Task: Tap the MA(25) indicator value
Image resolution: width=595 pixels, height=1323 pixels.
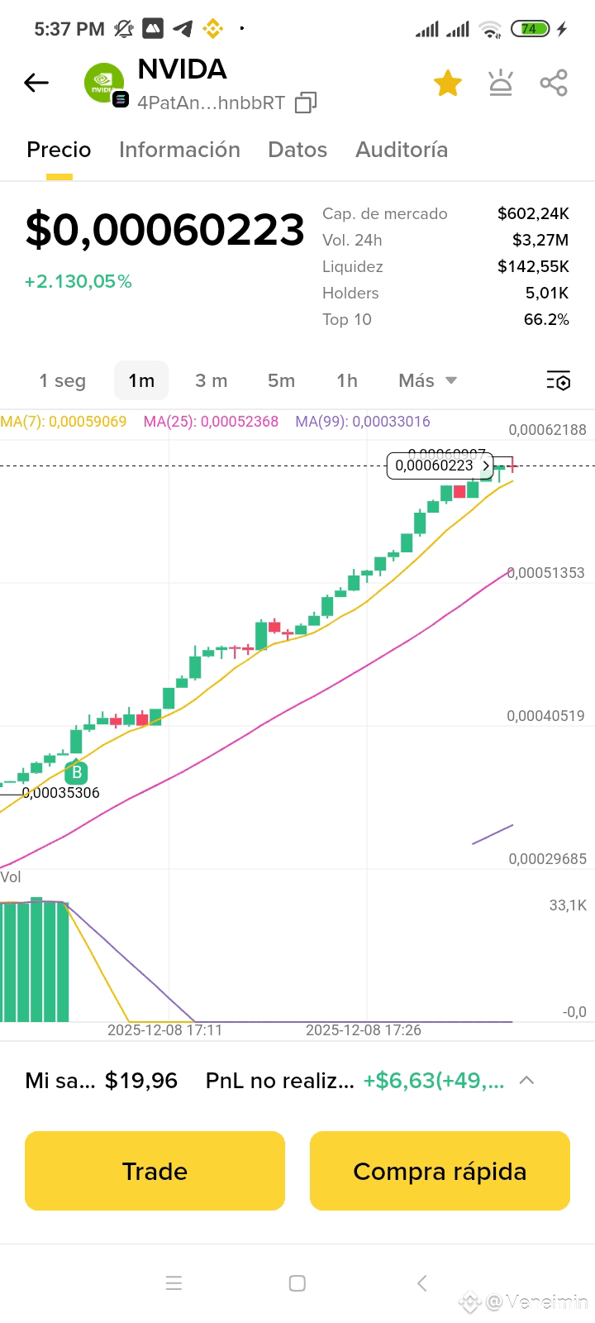Action: click(211, 422)
